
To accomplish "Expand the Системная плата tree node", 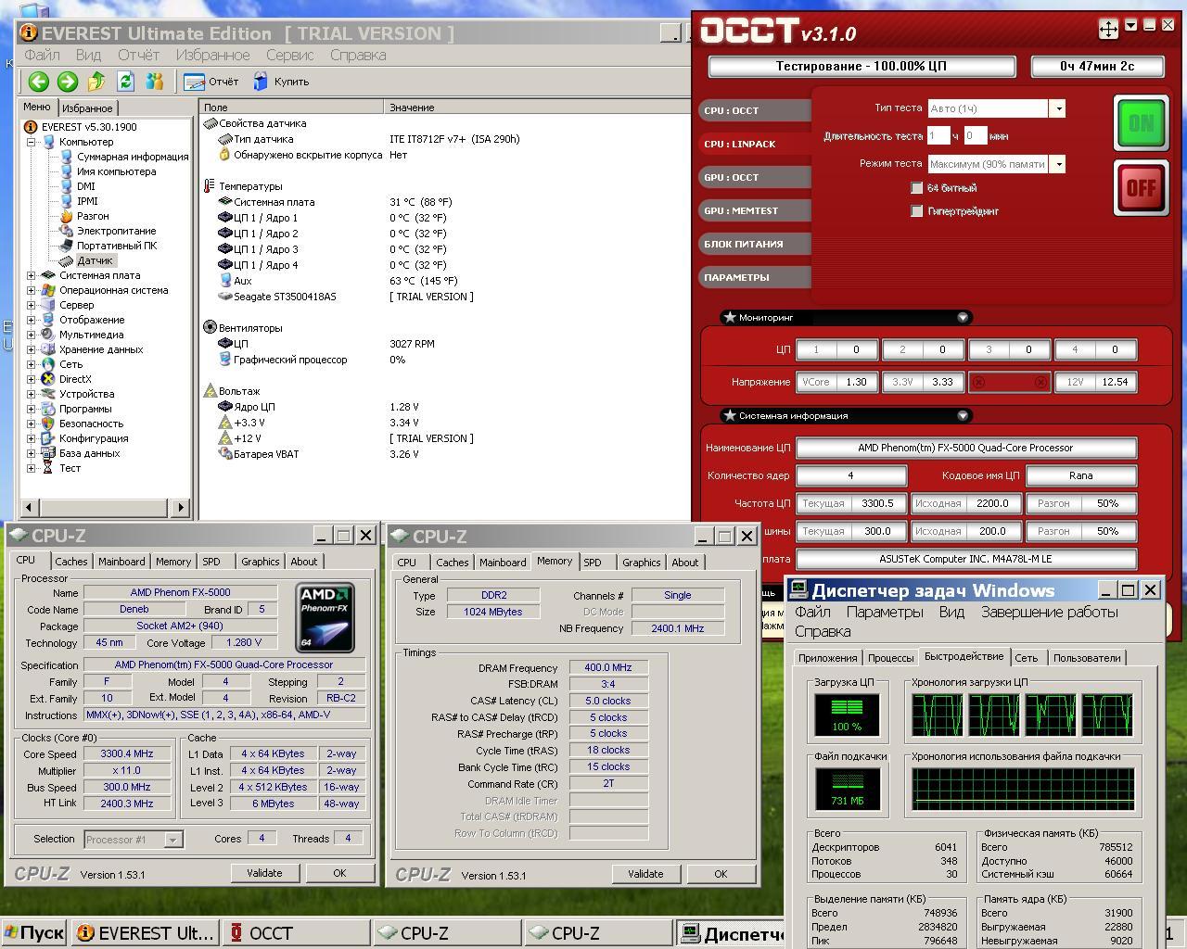I will [x=31, y=275].
